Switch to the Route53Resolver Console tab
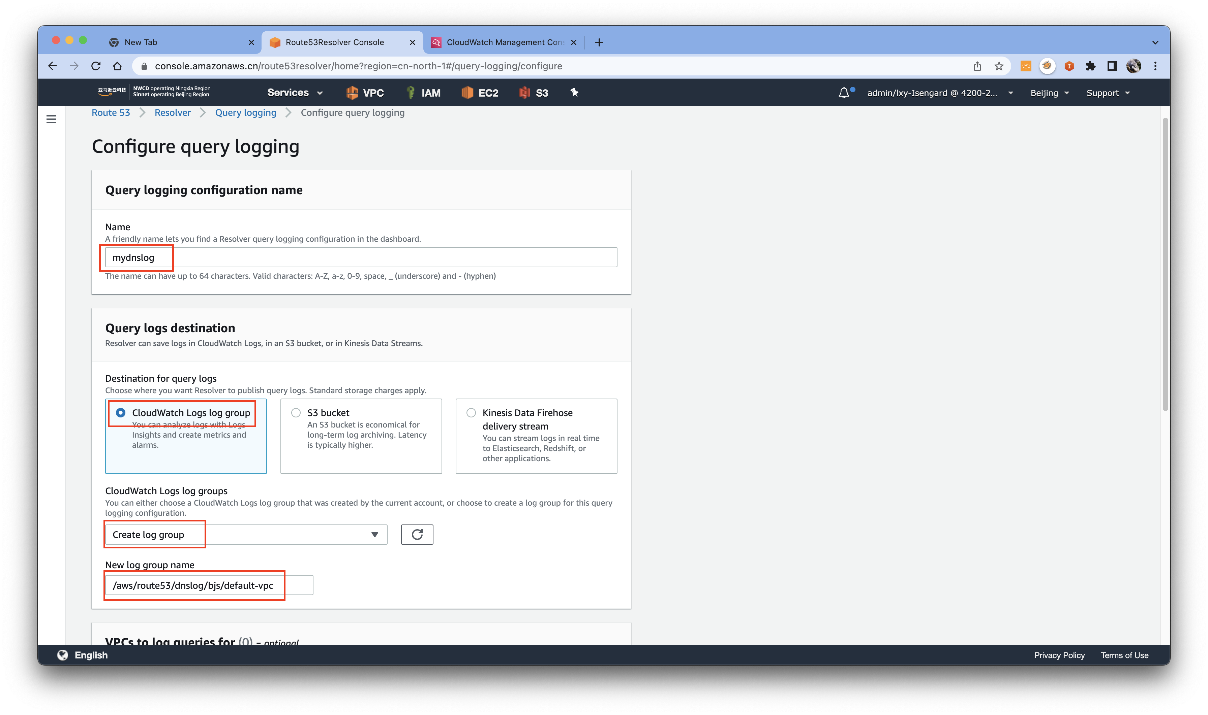1208x715 pixels. (x=342, y=42)
